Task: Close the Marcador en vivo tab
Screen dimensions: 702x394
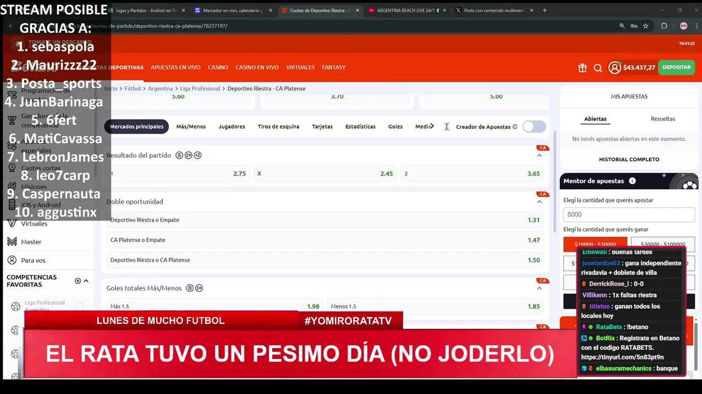Action: [270, 10]
